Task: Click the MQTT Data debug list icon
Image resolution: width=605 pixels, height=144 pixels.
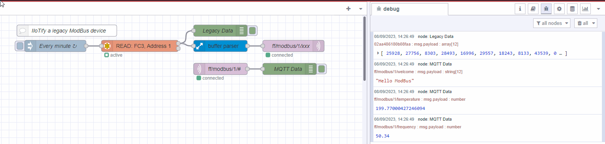Action: coord(311,69)
